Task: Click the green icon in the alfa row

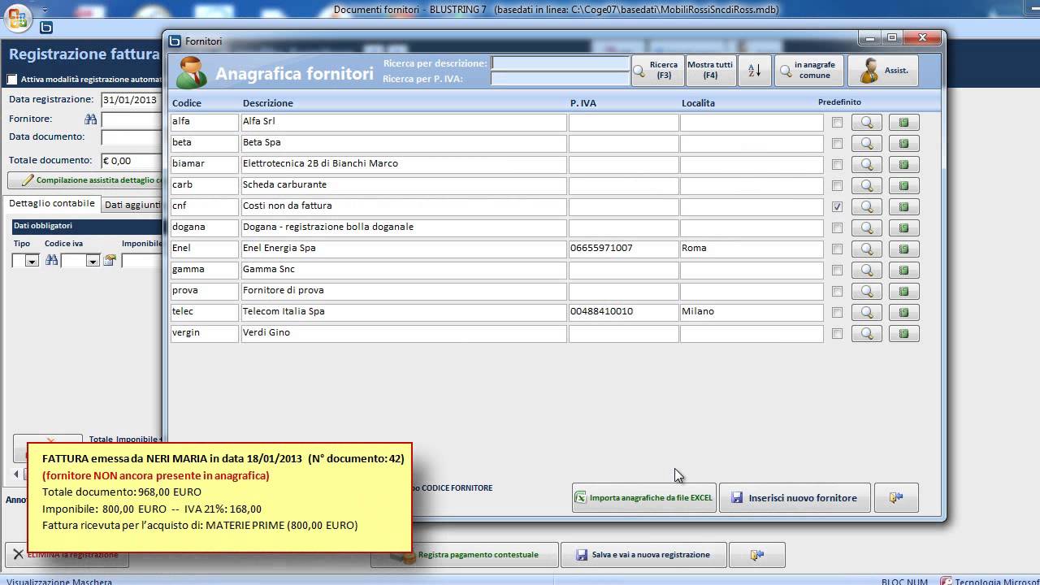Action: [x=903, y=123]
